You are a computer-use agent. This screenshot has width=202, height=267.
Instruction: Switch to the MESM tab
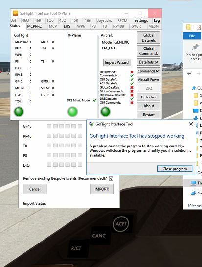154,26
